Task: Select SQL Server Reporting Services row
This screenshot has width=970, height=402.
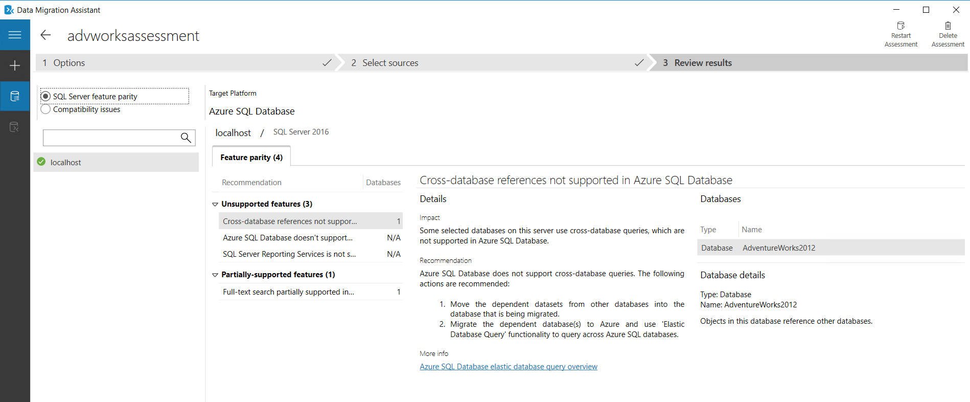Action: (311, 254)
